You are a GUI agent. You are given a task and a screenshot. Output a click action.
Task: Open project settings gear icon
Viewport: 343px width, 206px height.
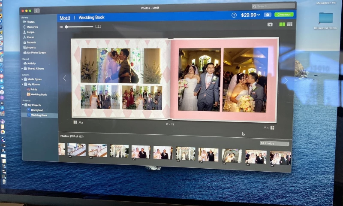(268, 15)
